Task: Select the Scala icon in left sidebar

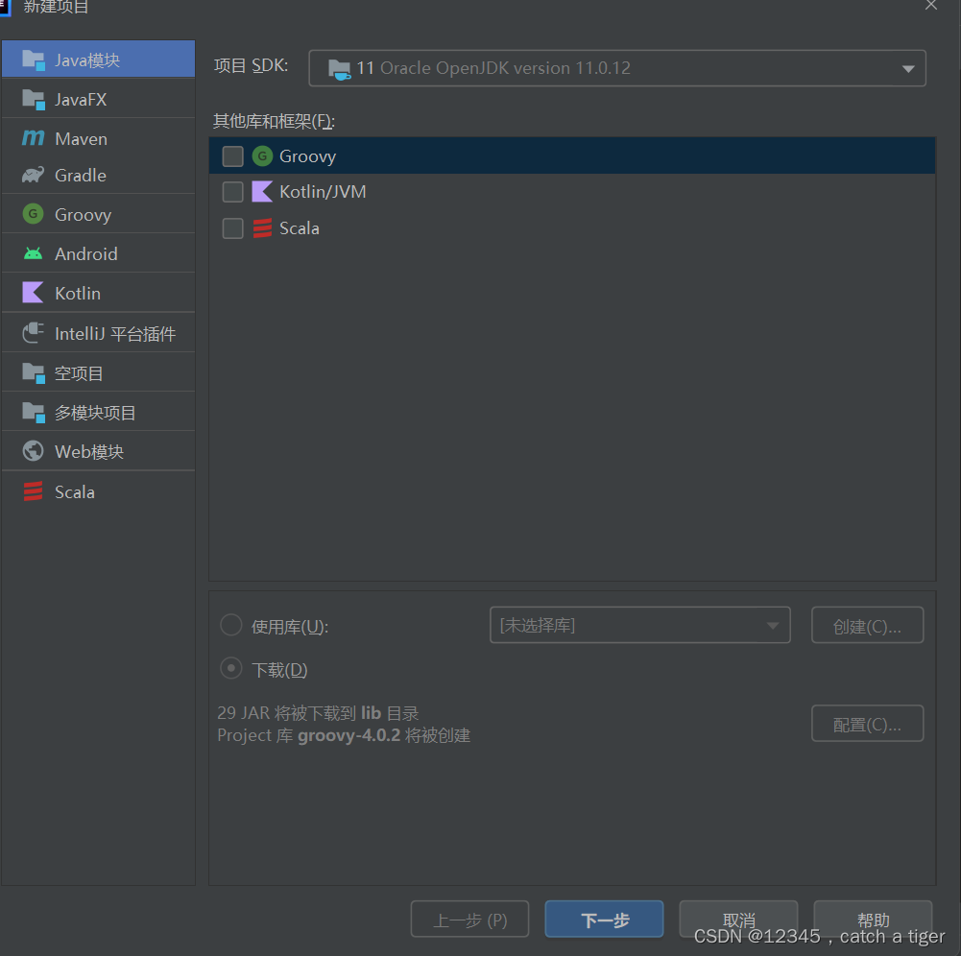Action: 33,491
